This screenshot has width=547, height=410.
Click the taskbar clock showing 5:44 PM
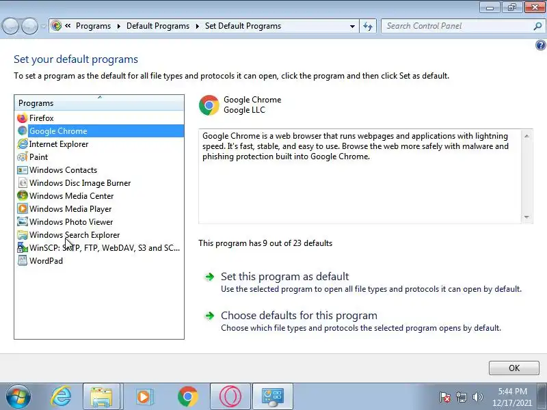point(512,397)
